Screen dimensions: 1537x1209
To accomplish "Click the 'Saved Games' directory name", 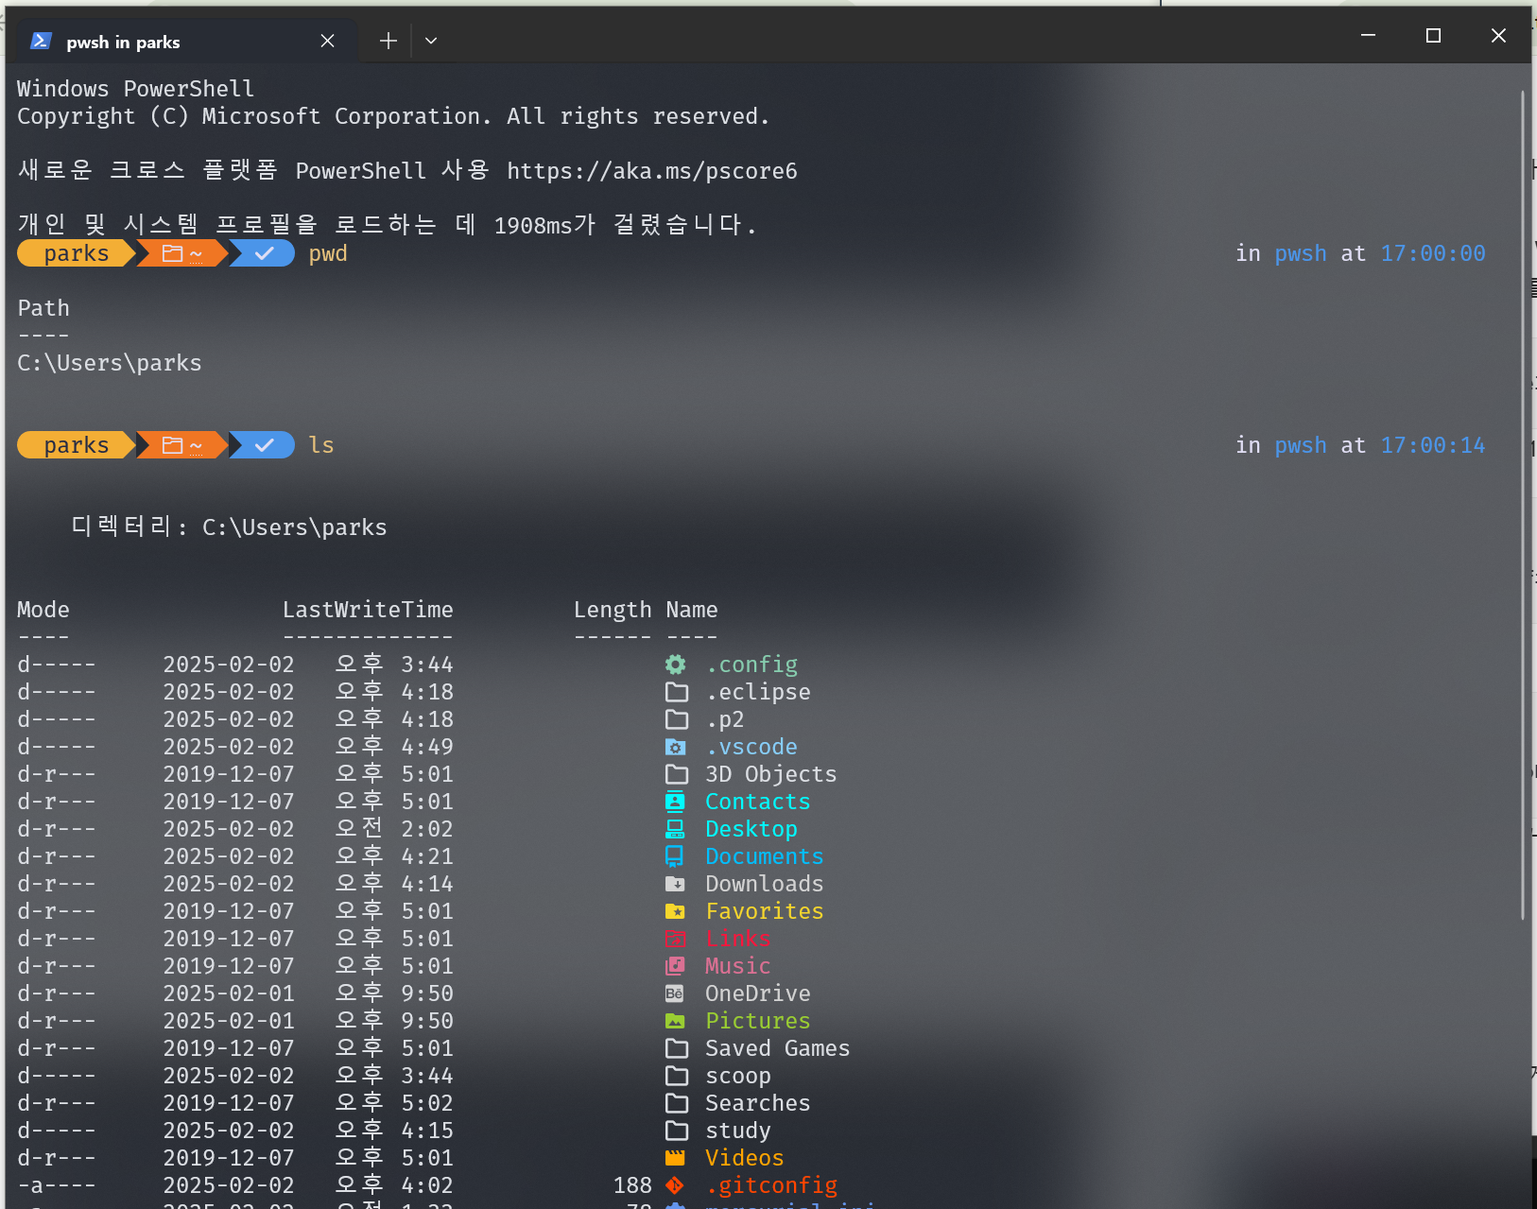I will (x=778, y=1048).
